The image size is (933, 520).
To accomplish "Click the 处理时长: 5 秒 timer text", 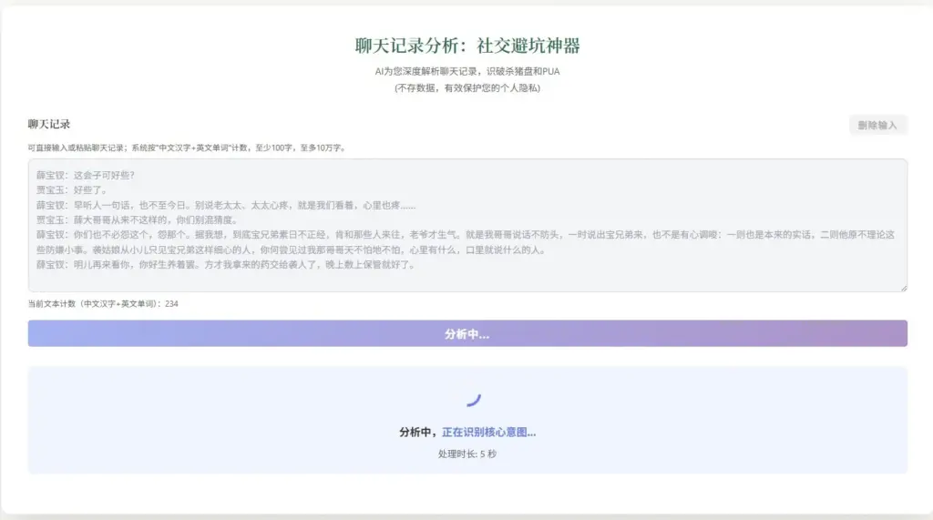I will tap(467, 454).
